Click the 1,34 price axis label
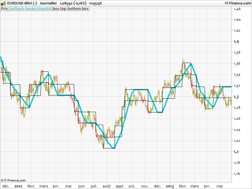The image size is (252, 189). click(x=237, y=75)
